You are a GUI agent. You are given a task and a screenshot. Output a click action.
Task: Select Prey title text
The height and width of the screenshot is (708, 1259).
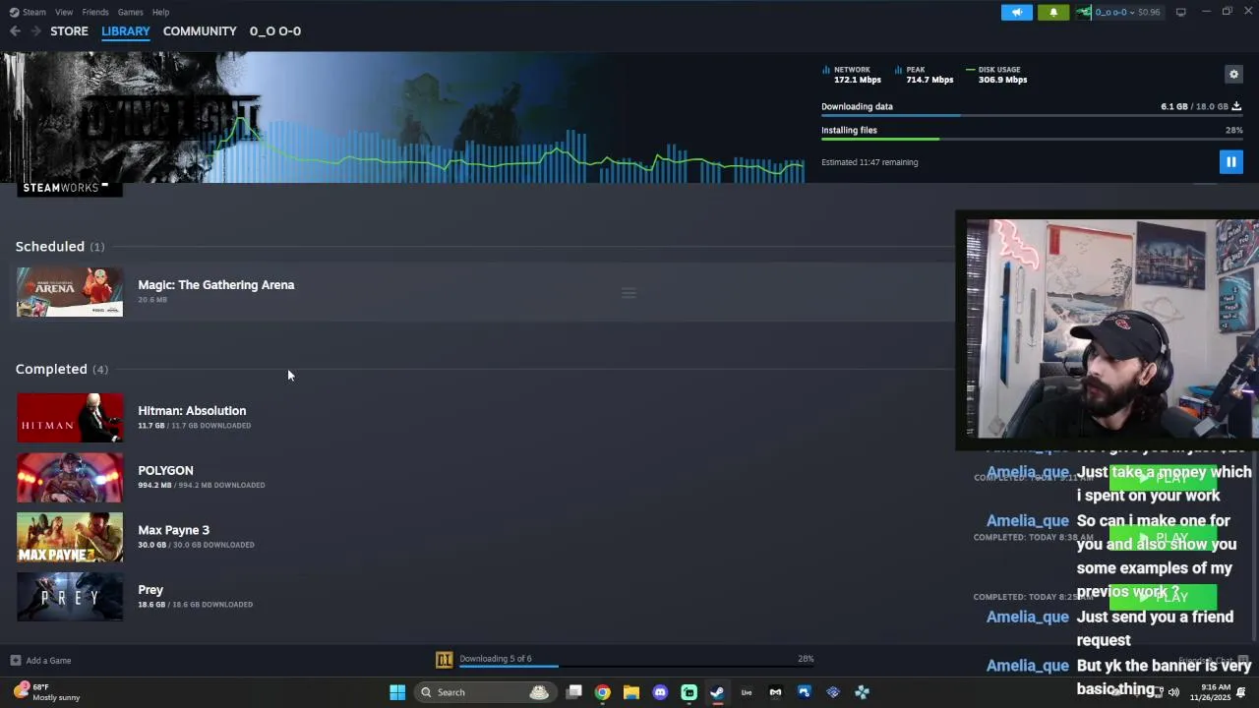click(x=150, y=590)
